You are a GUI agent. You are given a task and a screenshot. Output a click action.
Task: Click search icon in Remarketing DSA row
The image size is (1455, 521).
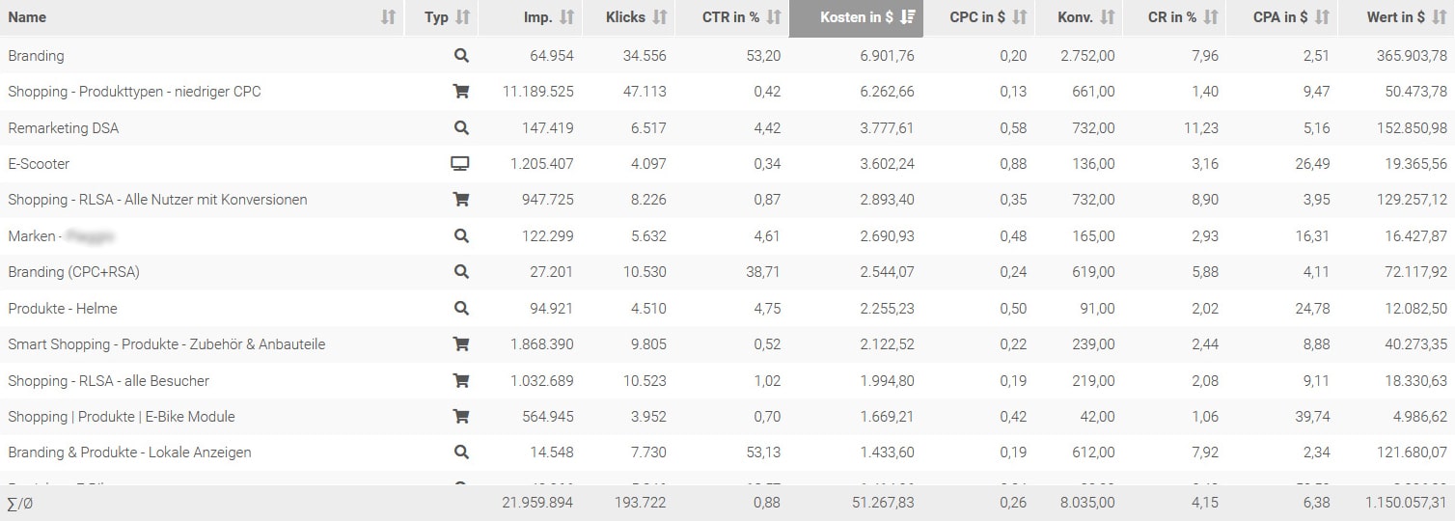tap(461, 127)
